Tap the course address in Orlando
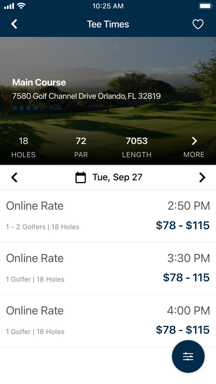Viewport: 216px width, 384px height. click(x=86, y=96)
